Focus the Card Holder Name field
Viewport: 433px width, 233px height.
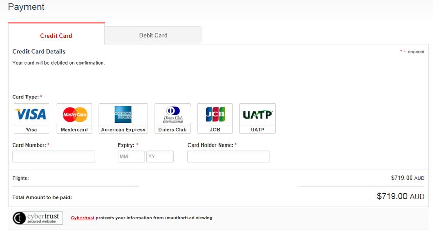(x=229, y=156)
